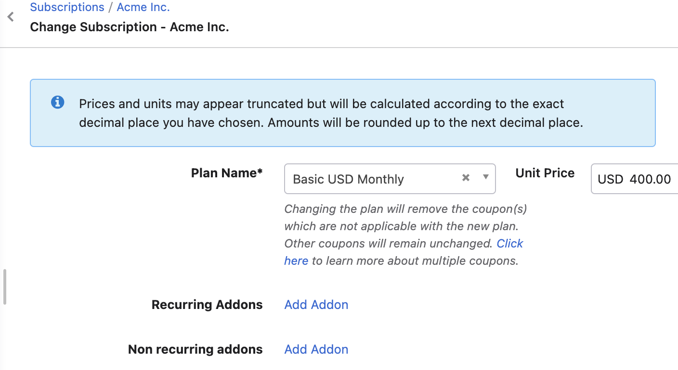Click the Unit Price label

click(545, 173)
